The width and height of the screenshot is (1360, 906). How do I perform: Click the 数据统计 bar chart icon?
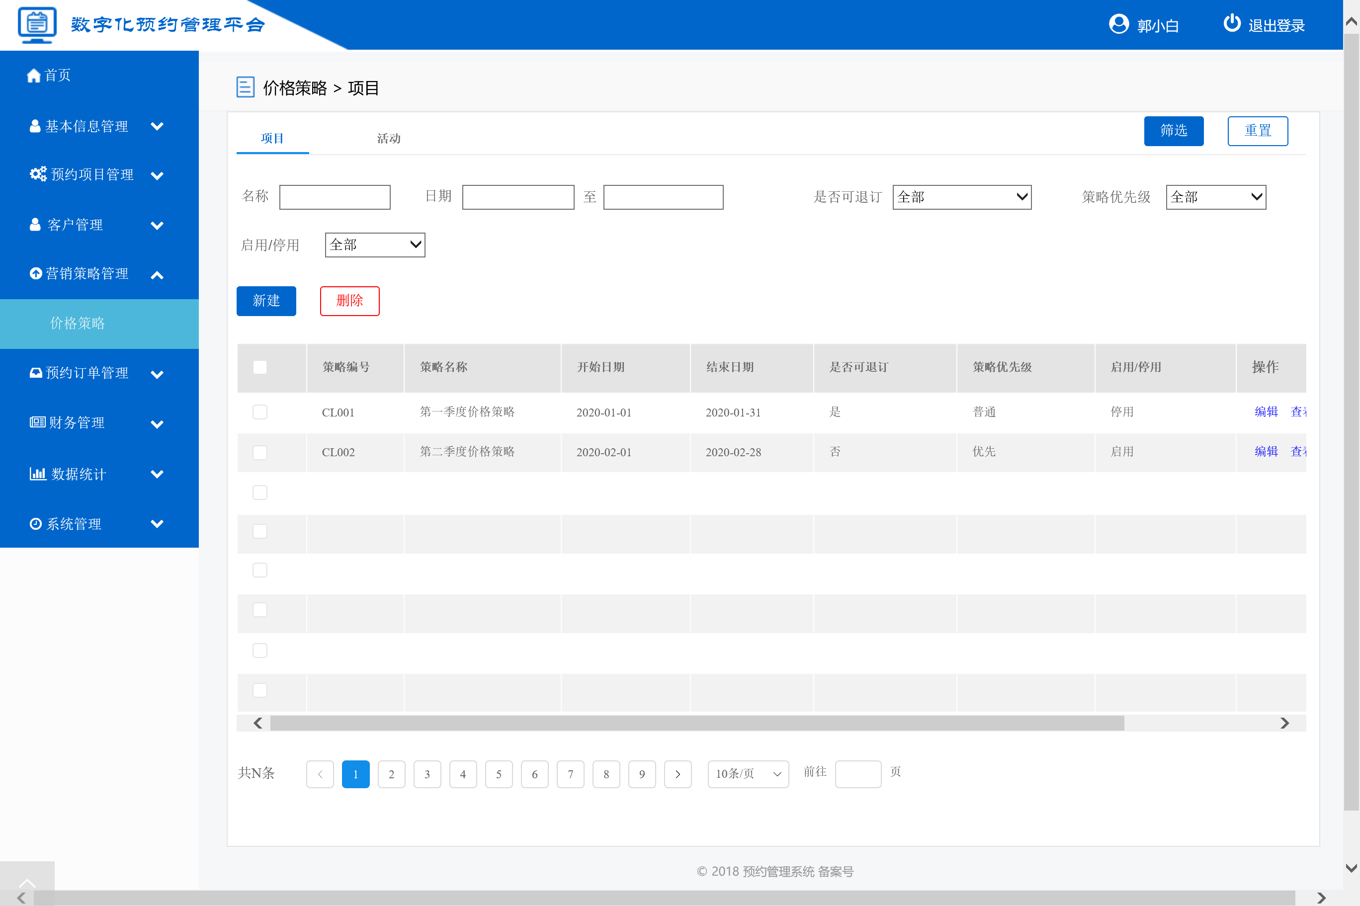point(38,474)
